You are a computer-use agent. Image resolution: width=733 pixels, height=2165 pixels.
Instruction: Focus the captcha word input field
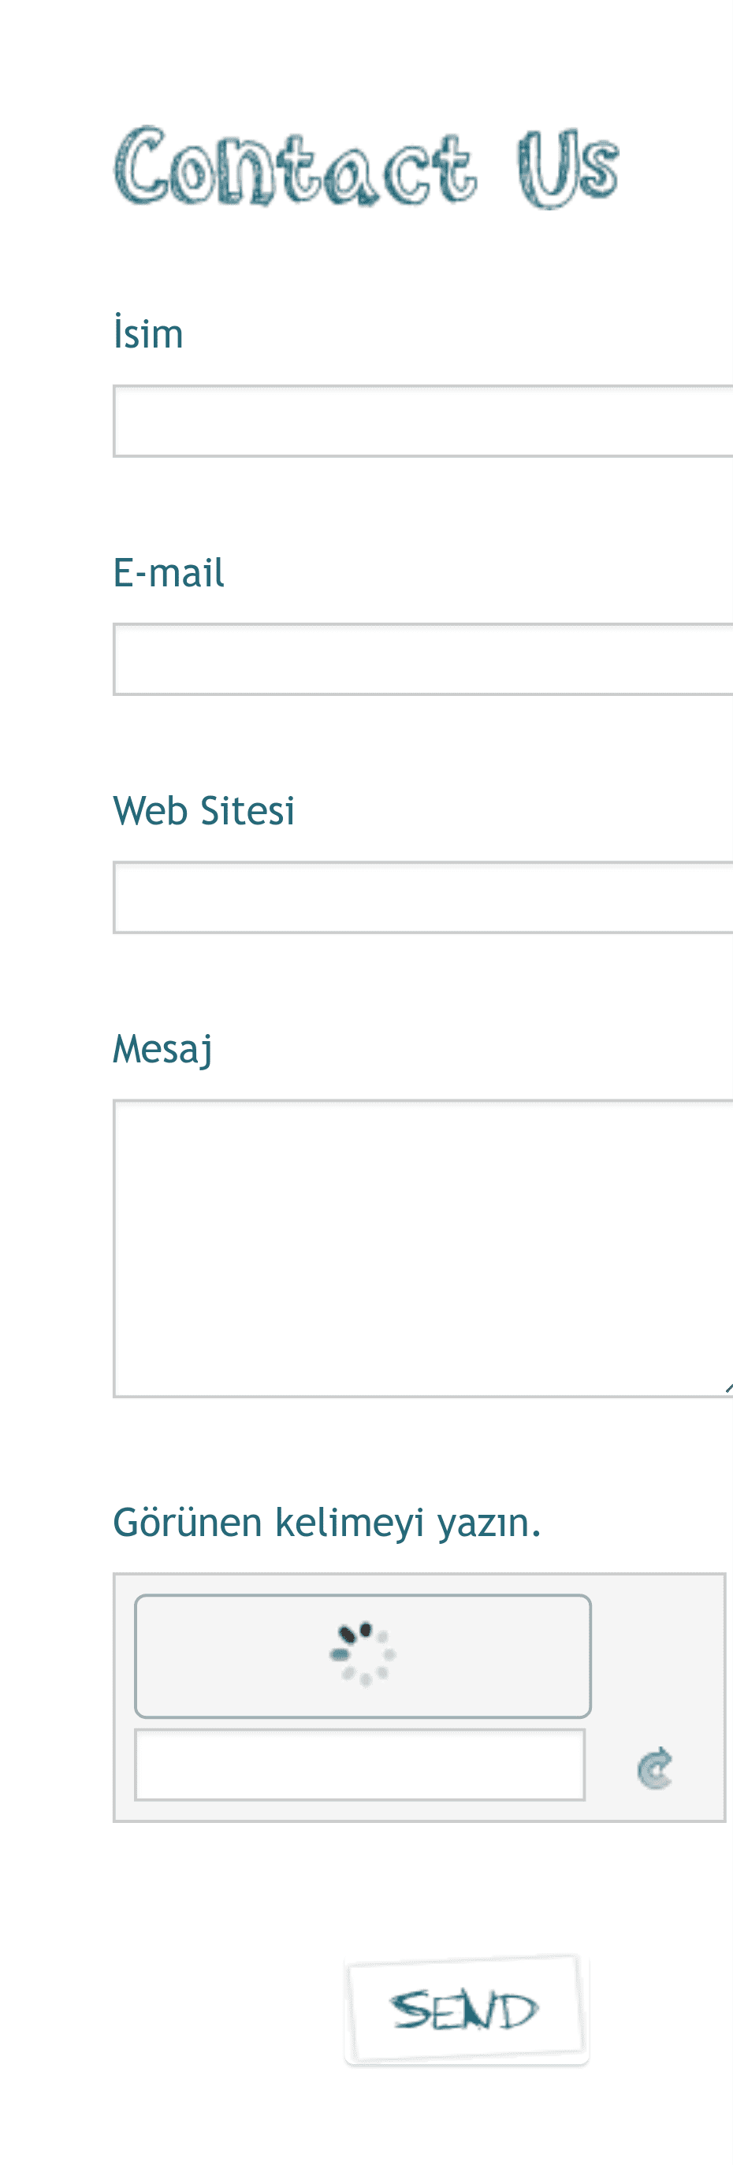(x=359, y=1765)
